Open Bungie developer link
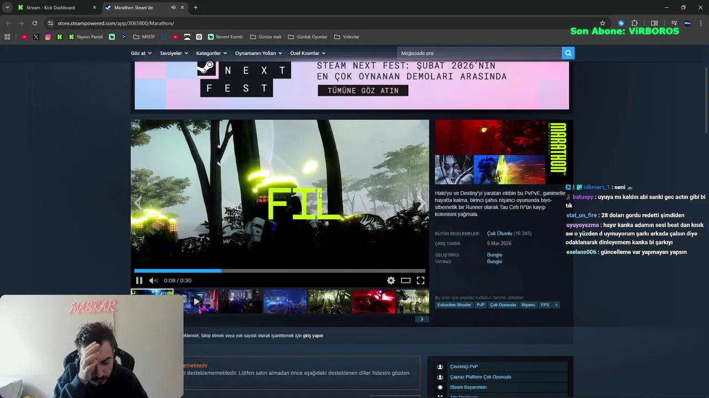Image resolution: width=709 pixels, height=398 pixels. pyautogui.click(x=494, y=255)
